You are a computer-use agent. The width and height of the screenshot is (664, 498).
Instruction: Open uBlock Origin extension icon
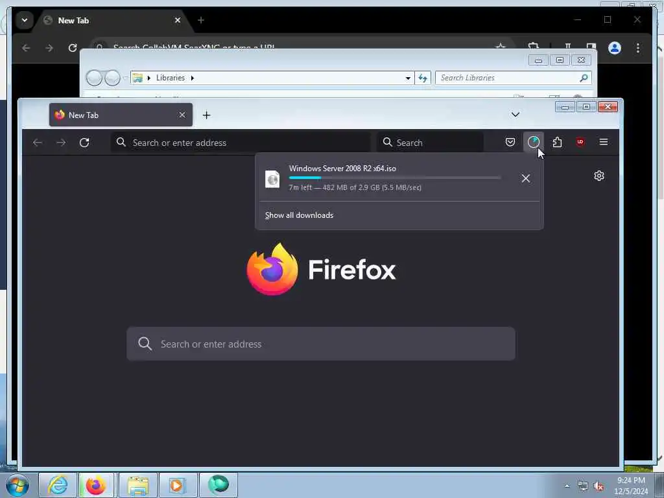tap(580, 142)
